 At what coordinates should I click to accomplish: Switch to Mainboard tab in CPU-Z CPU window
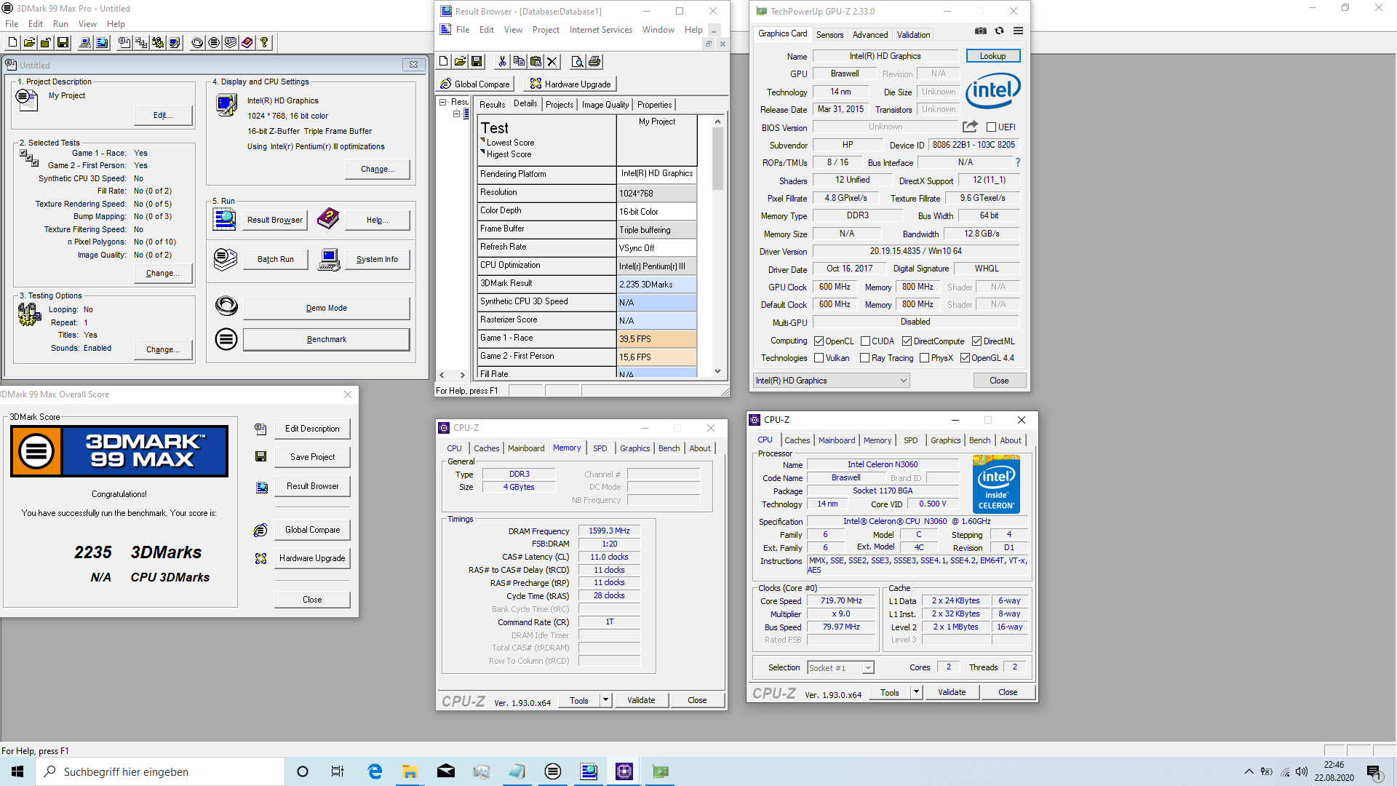[x=836, y=440]
